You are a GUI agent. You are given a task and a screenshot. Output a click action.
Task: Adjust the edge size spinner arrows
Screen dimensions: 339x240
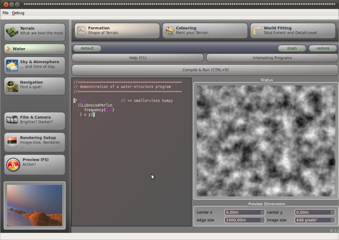pos(262,220)
